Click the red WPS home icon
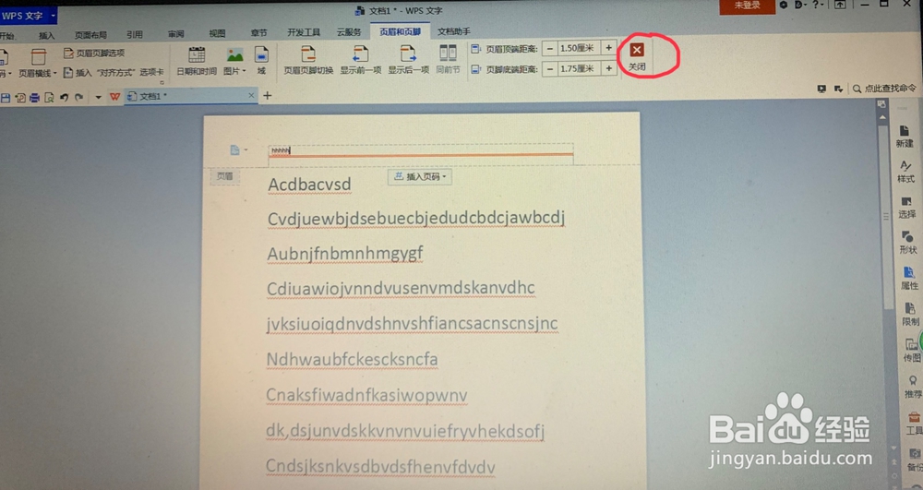 [x=114, y=97]
